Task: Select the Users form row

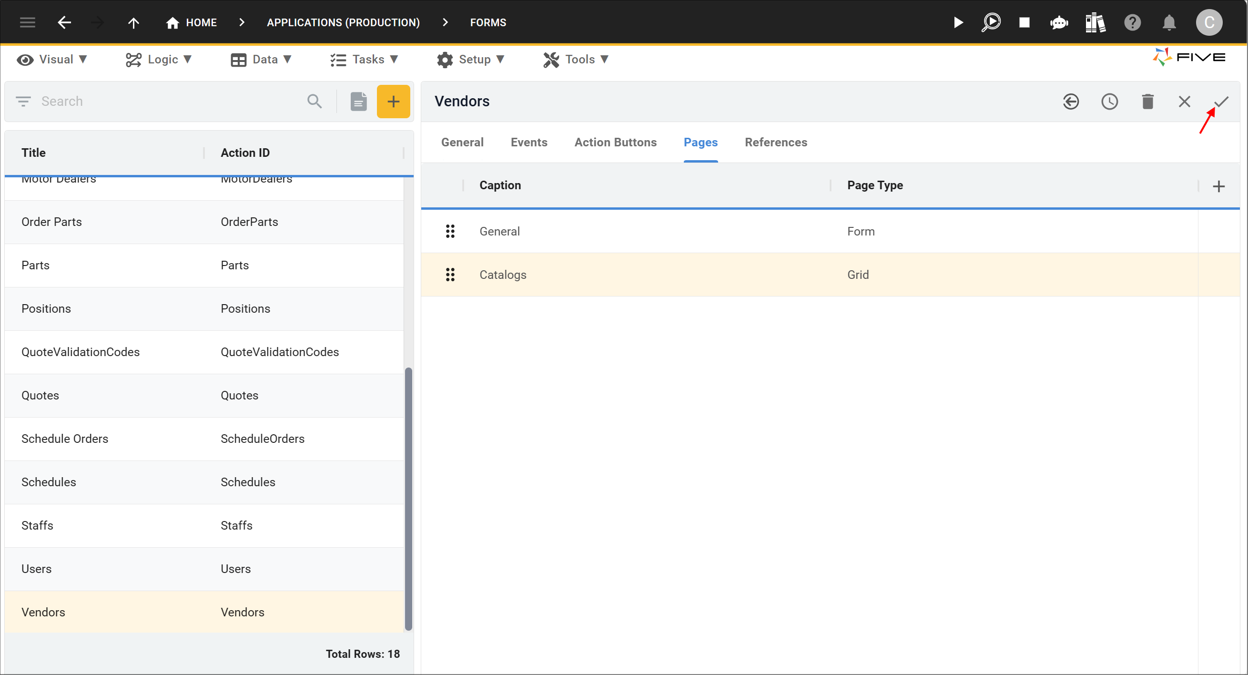Action: click(204, 569)
